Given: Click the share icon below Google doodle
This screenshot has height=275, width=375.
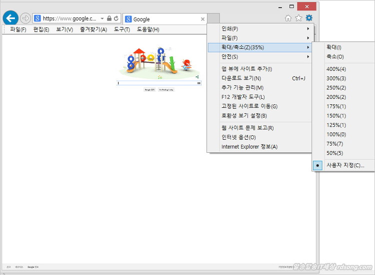Looking at the screenshot, I should click(197, 77).
